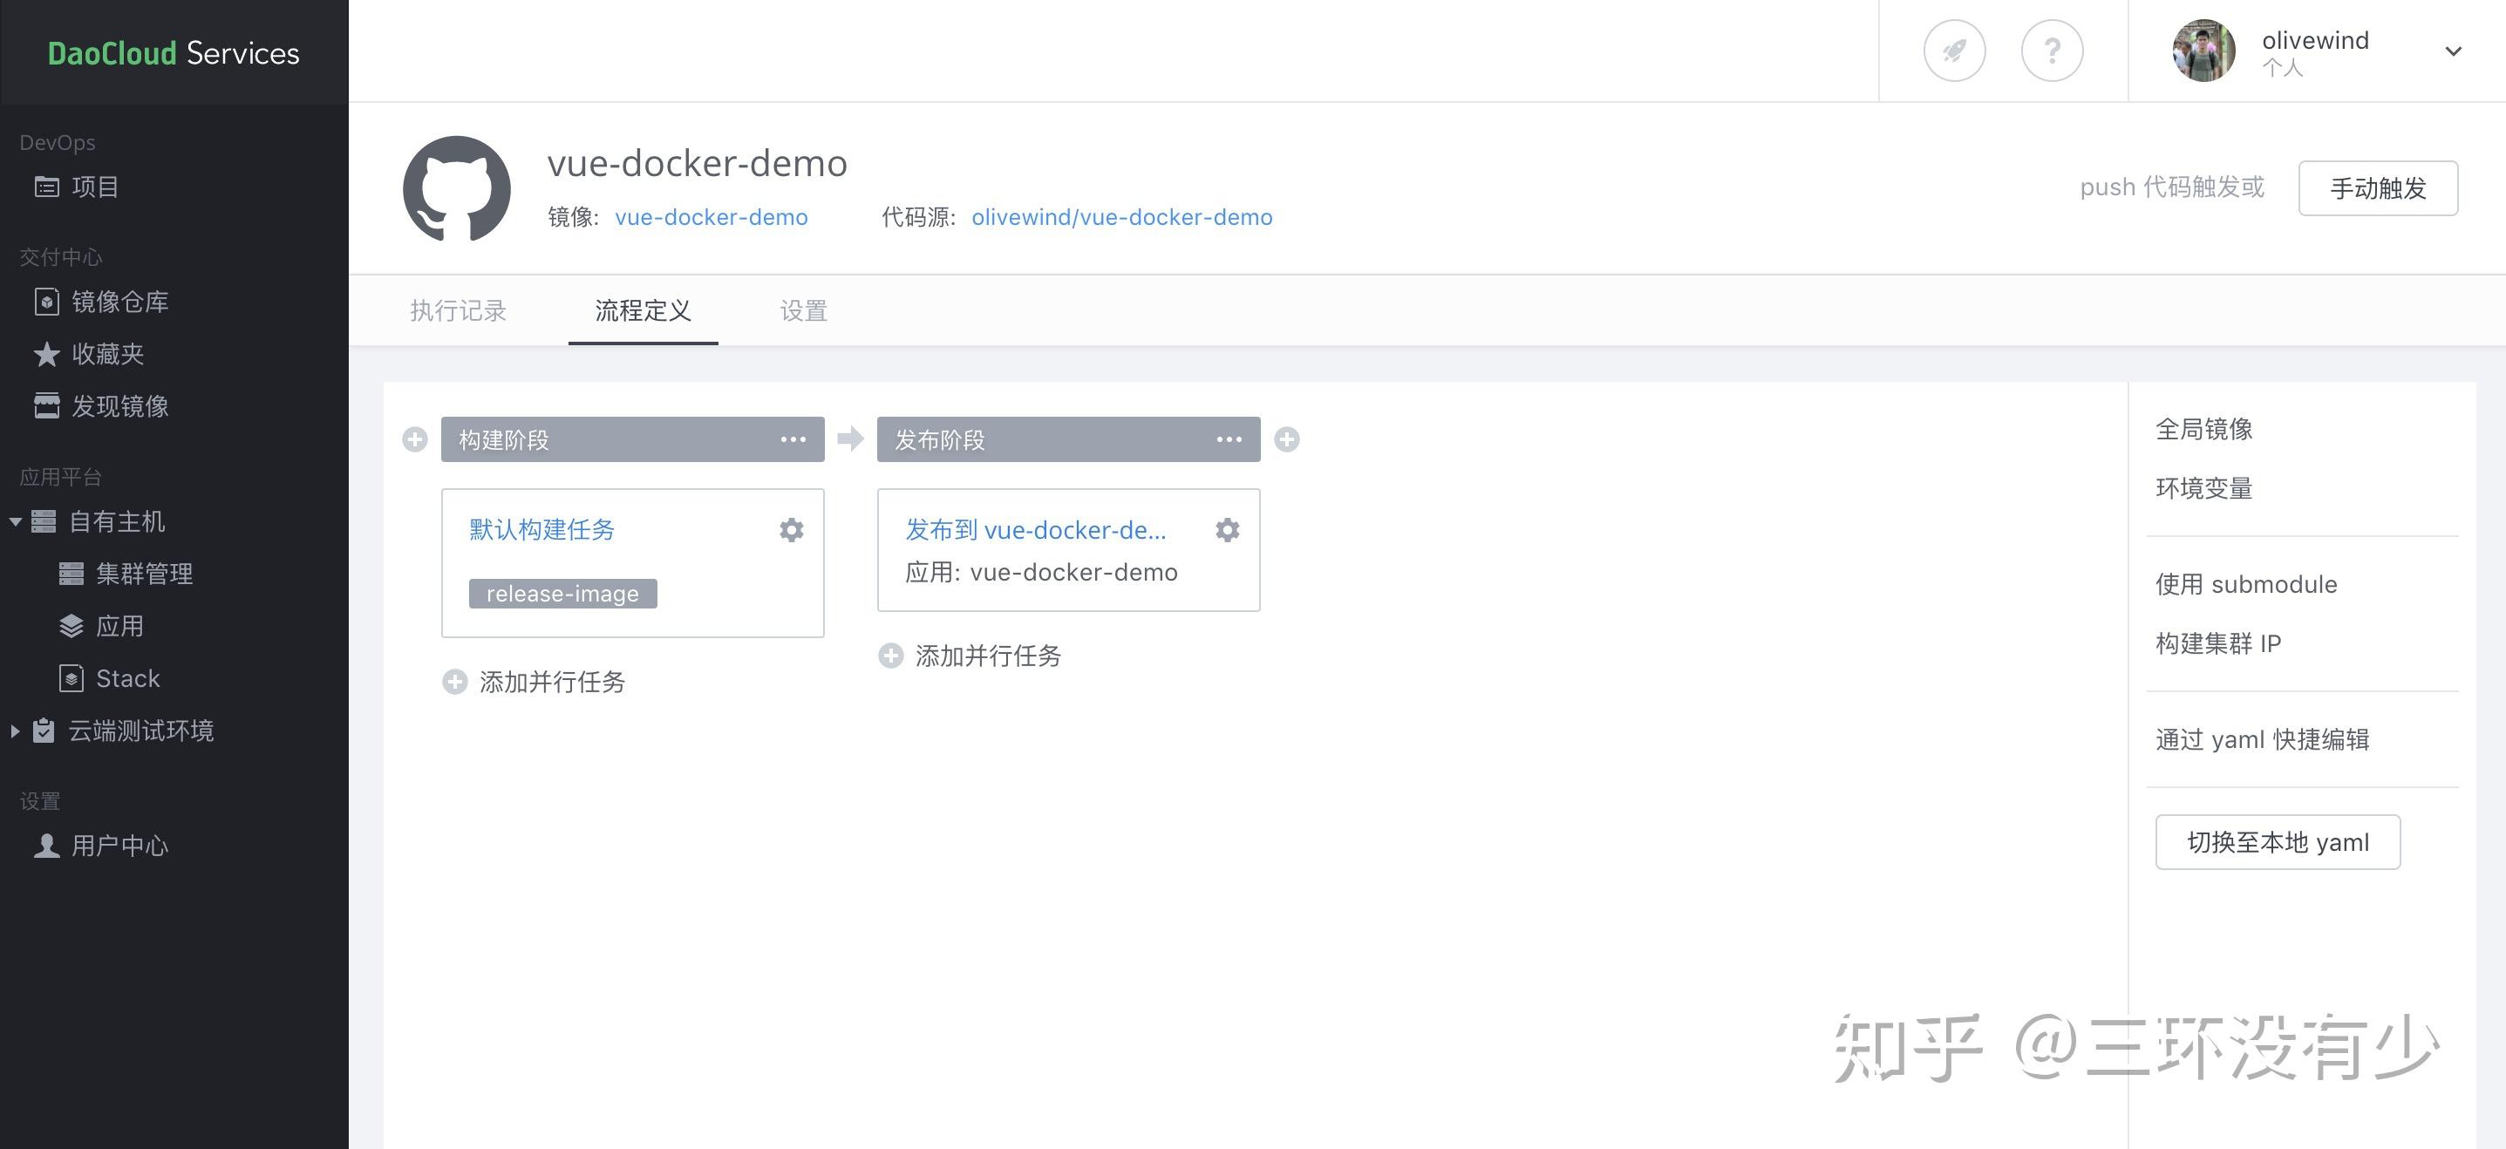Switch to the 设置 tab

pos(804,311)
